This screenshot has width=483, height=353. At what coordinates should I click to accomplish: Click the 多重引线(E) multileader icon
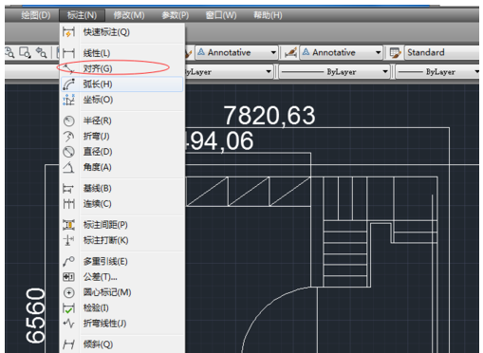[x=68, y=262]
